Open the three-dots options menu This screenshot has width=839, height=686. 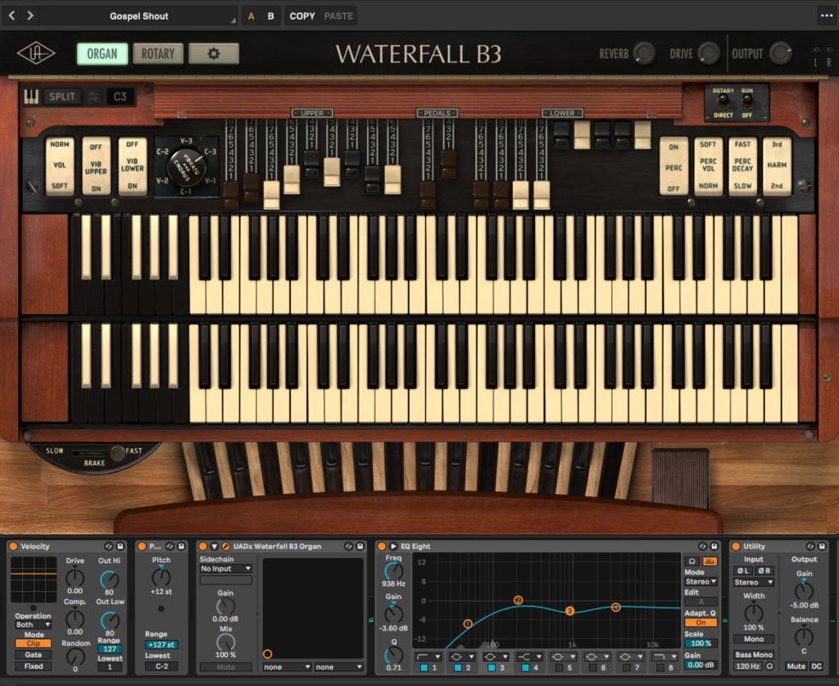pyautogui.click(x=826, y=16)
